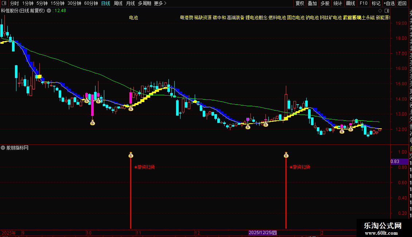Click the 电池 sector tag
Screen dimensions: 412x237
pos(133,18)
